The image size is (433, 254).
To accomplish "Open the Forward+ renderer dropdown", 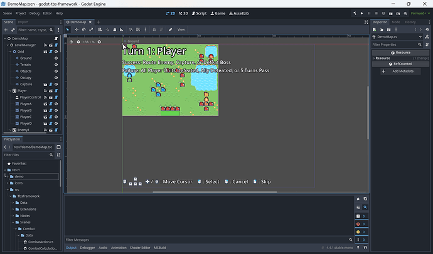I will tap(419, 13).
